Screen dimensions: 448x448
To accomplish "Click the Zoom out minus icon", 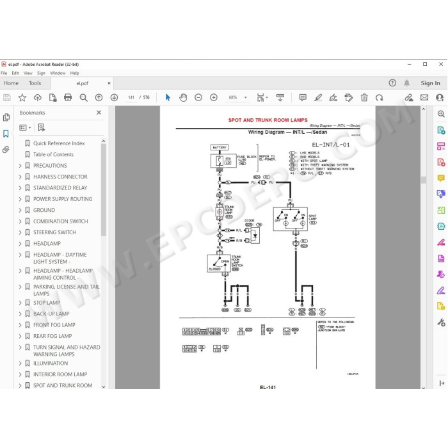I will 198,97.
